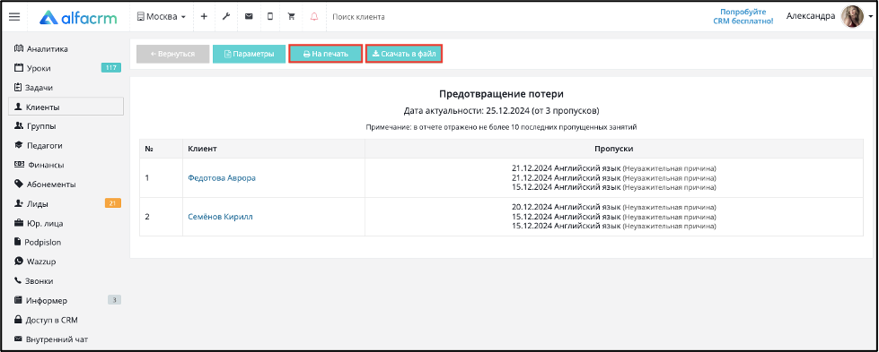Image resolution: width=879 pixels, height=352 pixels.
Task: Open Александра user profile dropdown
Action: [811, 16]
